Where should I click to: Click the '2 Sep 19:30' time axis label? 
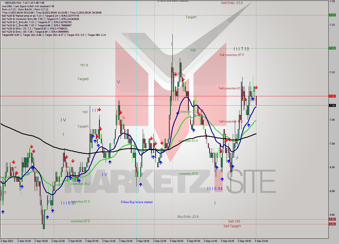[x=41, y=241]
